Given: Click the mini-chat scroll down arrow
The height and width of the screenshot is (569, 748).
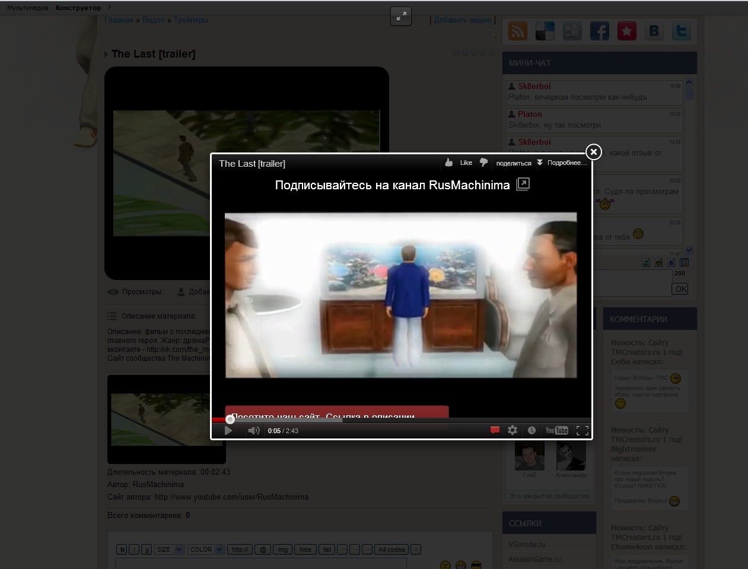Looking at the screenshot, I should coord(689,250).
